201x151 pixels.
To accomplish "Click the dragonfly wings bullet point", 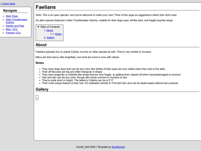I will click(x=111, y=75).
